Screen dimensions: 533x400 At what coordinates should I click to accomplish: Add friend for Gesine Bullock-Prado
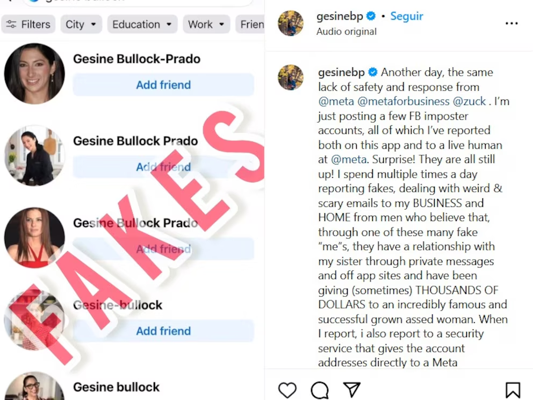point(163,85)
